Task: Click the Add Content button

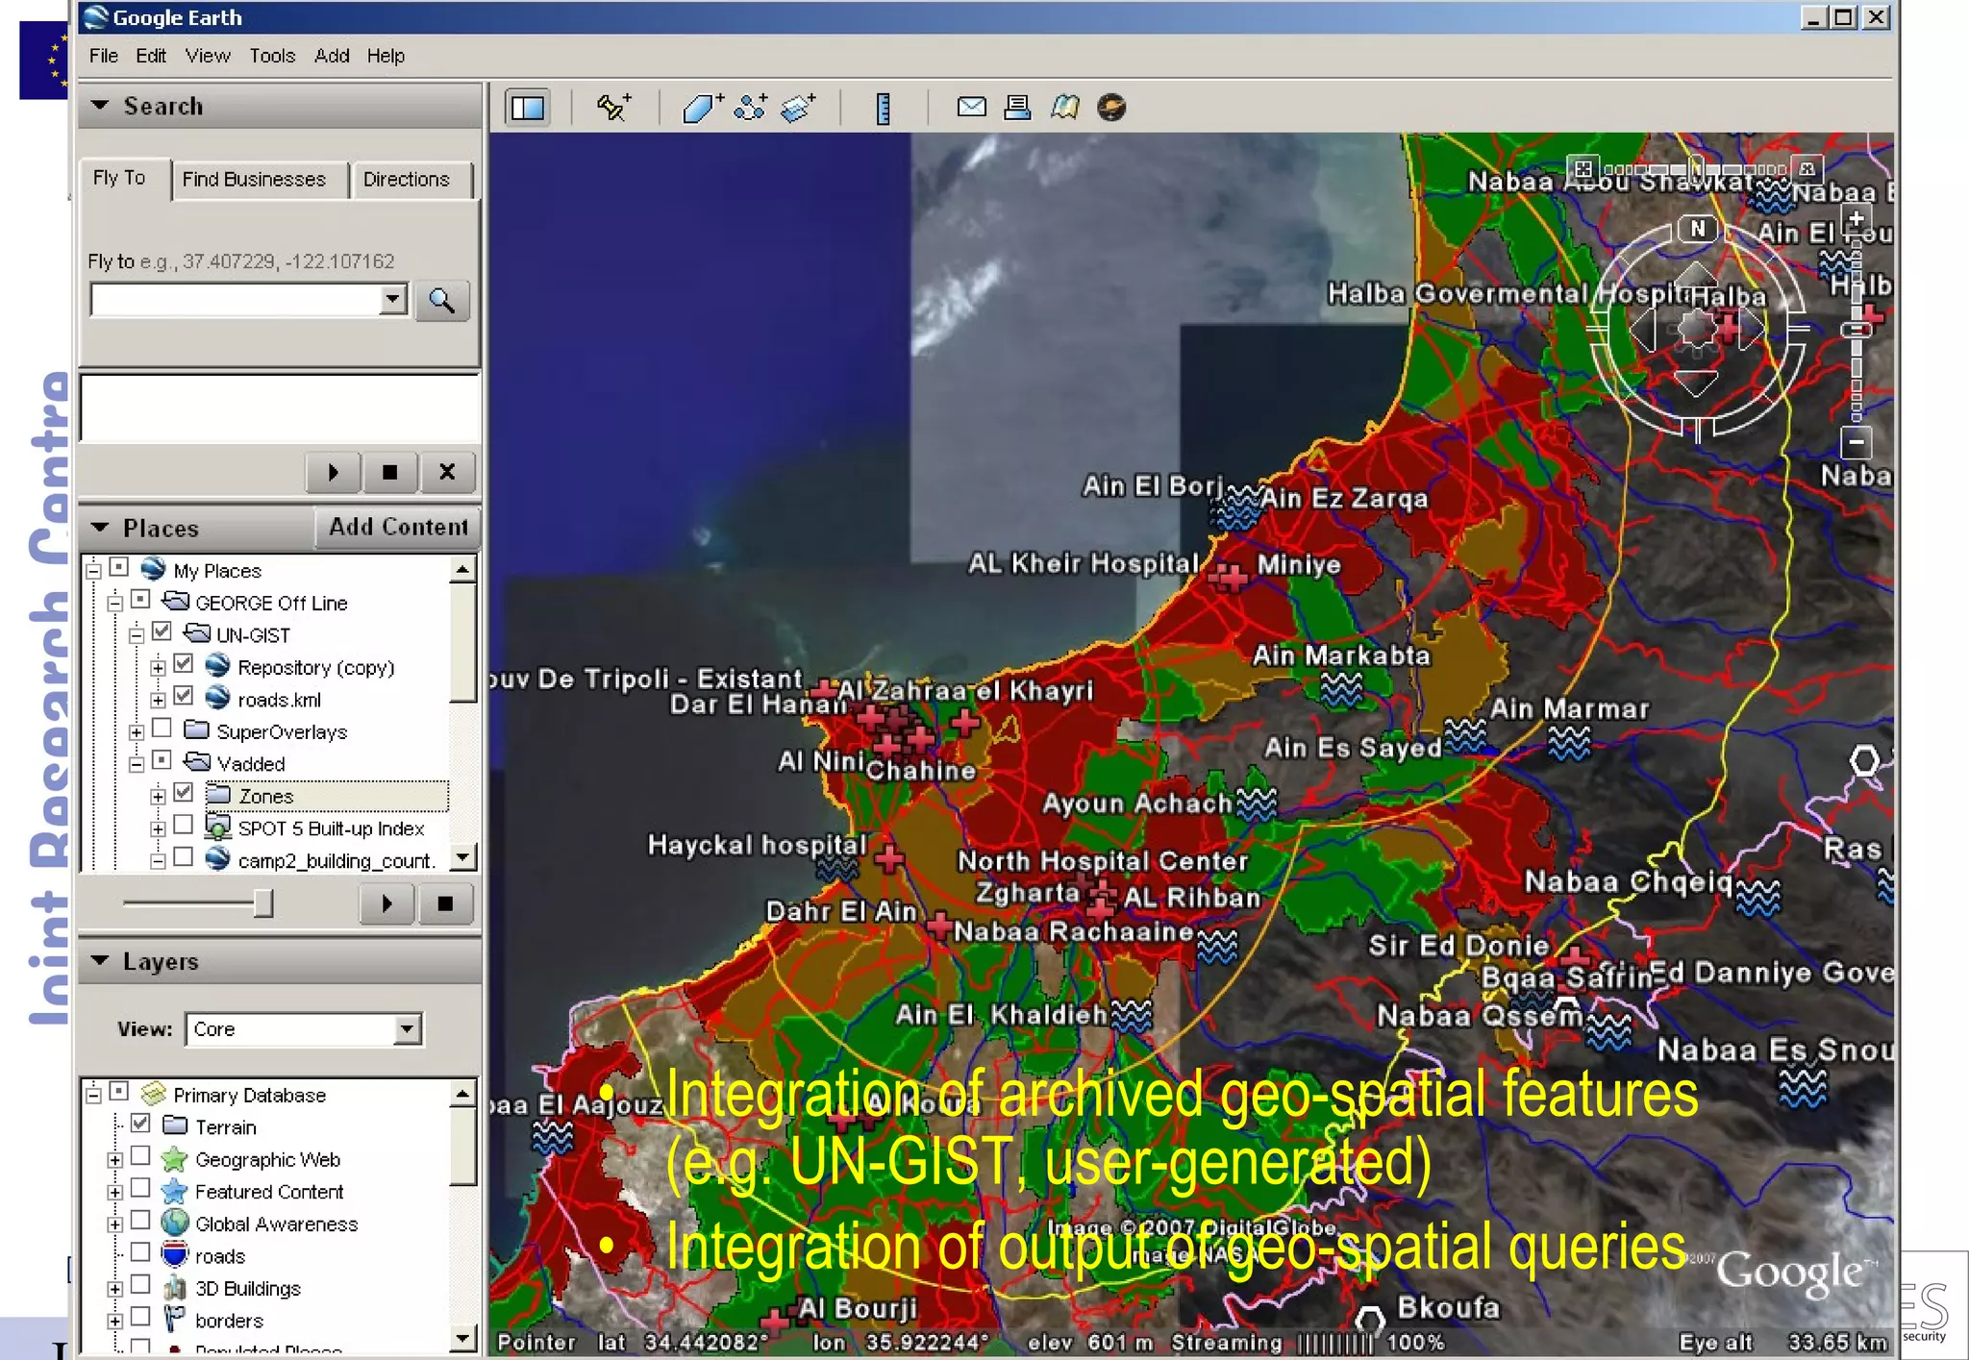Action: click(x=398, y=527)
